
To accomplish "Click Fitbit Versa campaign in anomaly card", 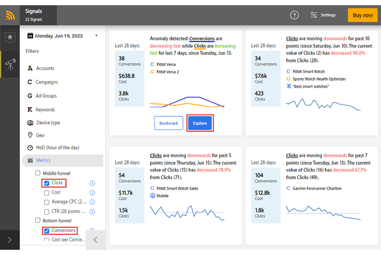I will (x=166, y=64).
